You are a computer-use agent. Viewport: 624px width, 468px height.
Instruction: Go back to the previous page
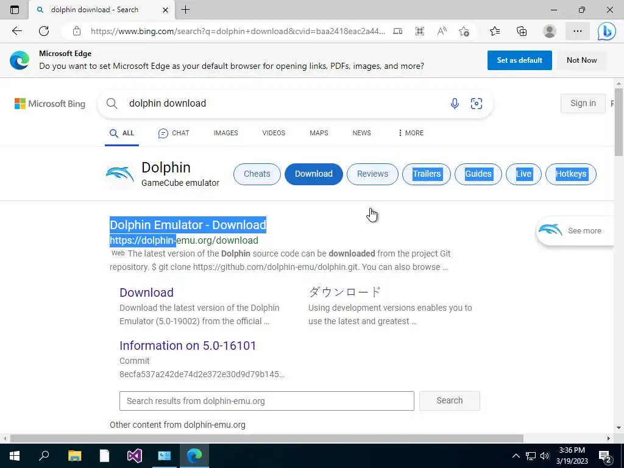coord(16,31)
